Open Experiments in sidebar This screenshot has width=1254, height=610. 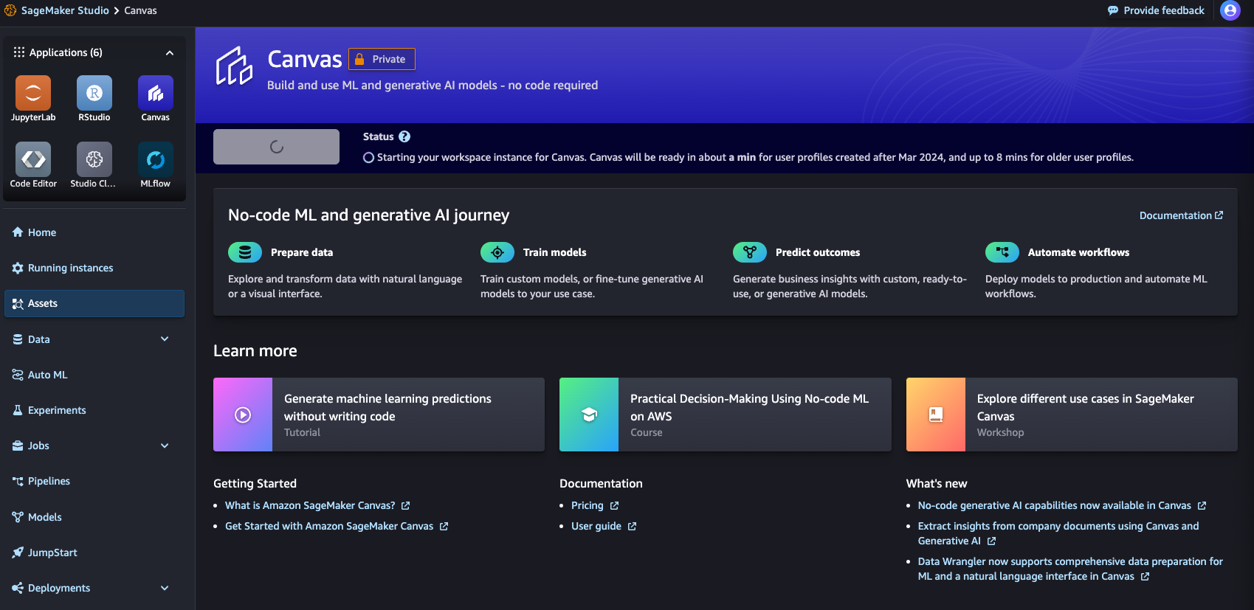(94, 410)
